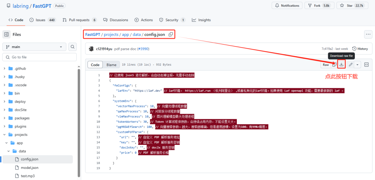This screenshot has width=375, height=180.
Task: Click the FastGPT breadcrumb link
Action: coord(93,34)
